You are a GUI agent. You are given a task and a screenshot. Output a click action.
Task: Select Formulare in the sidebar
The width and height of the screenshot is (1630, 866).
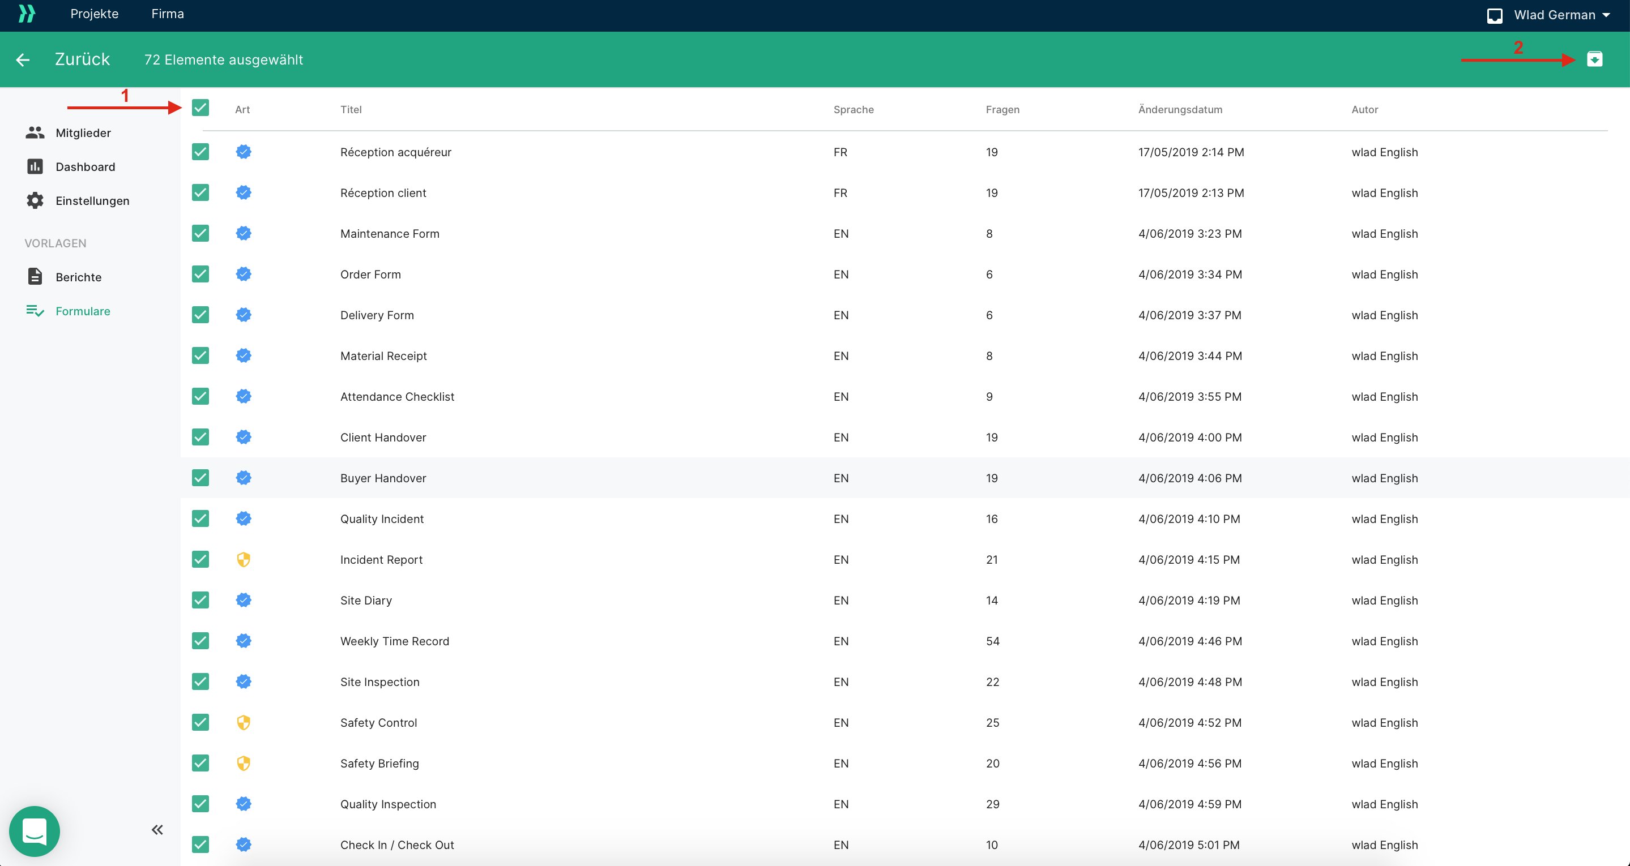pyautogui.click(x=83, y=311)
